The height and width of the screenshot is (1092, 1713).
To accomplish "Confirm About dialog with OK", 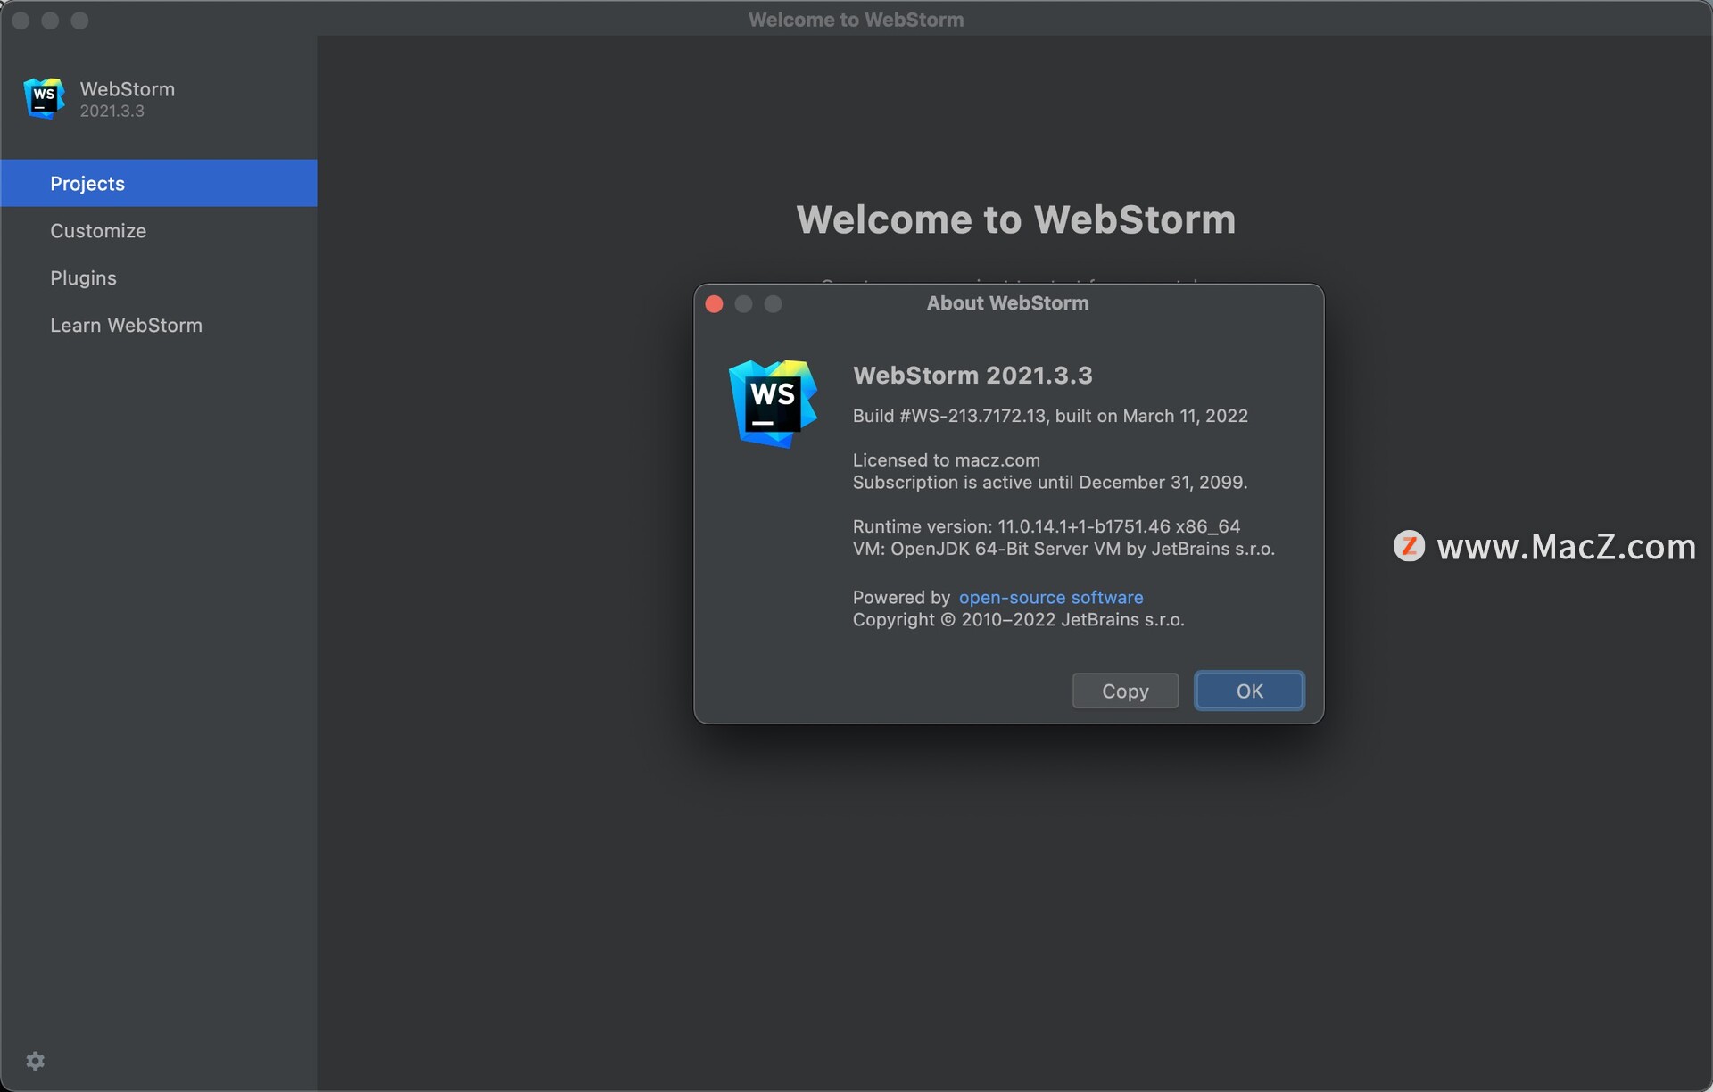I will click(x=1249, y=691).
